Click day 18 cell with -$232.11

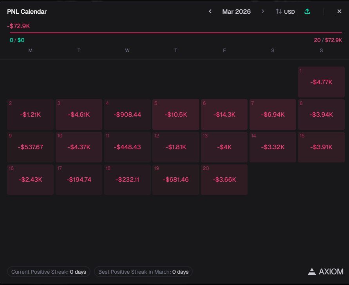tap(127, 180)
